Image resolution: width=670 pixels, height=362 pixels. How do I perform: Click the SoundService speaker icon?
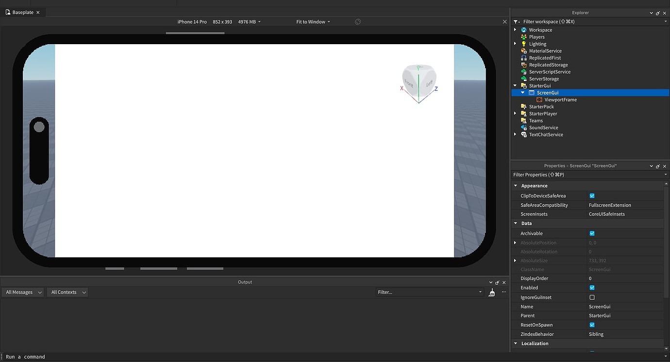coord(523,127)
